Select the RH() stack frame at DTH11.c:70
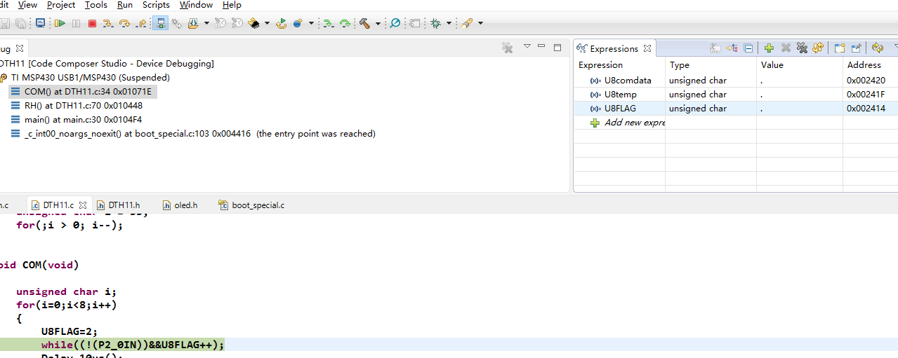 [x=78, y=106]
